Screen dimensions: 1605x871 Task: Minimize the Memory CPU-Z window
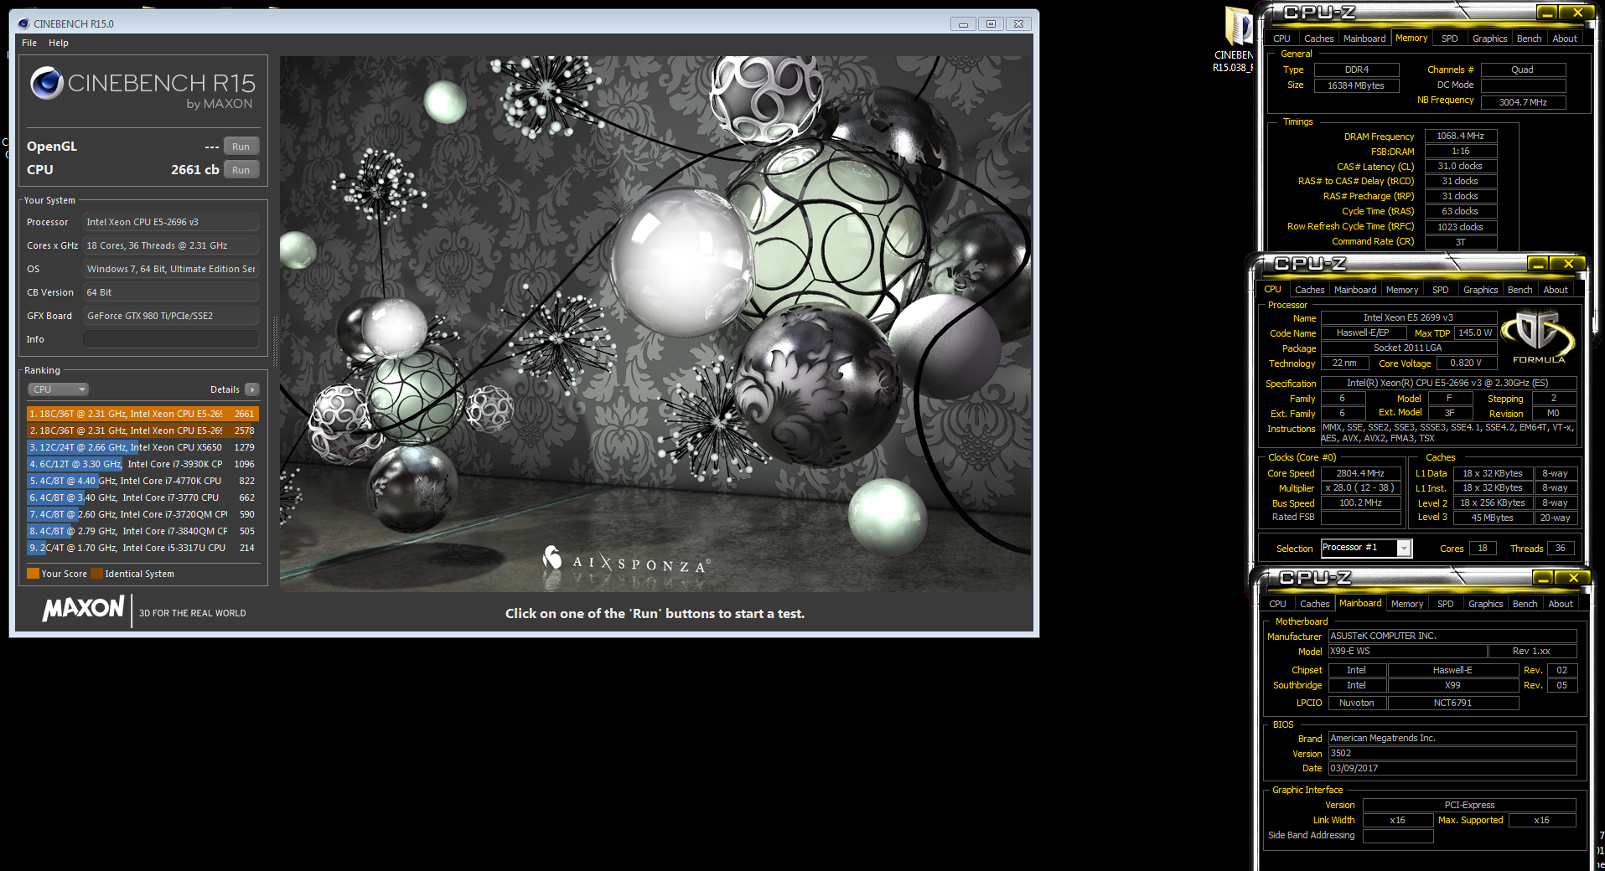coord(1547,13)
